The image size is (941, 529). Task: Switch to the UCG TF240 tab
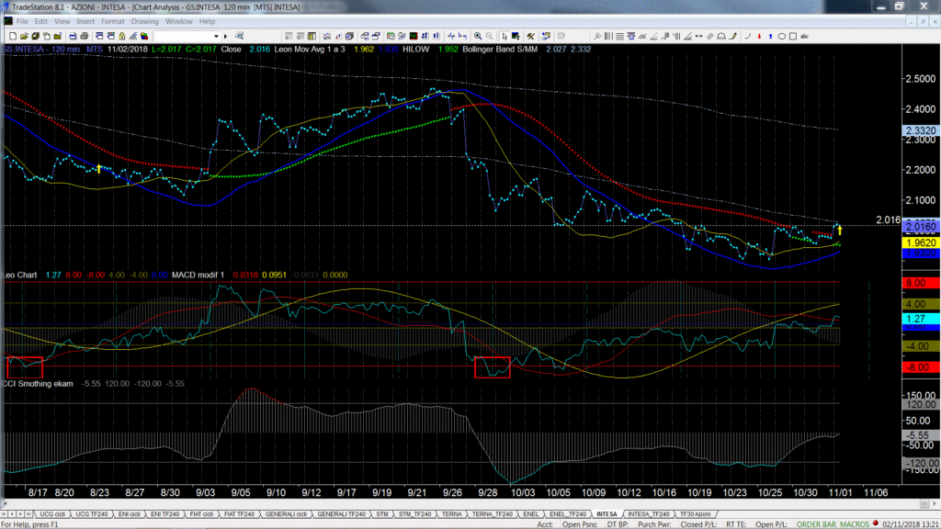(91, 514)
